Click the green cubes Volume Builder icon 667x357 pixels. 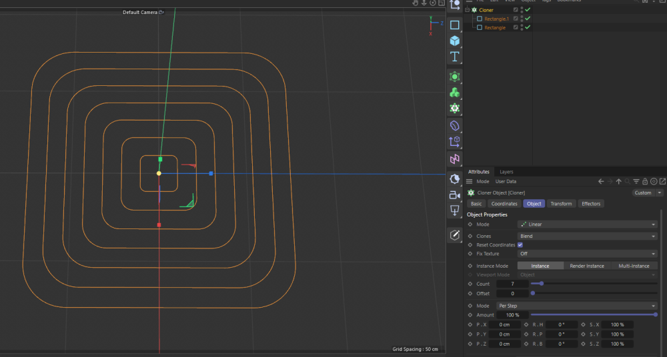pyautogui.click(x=454, y=92)
